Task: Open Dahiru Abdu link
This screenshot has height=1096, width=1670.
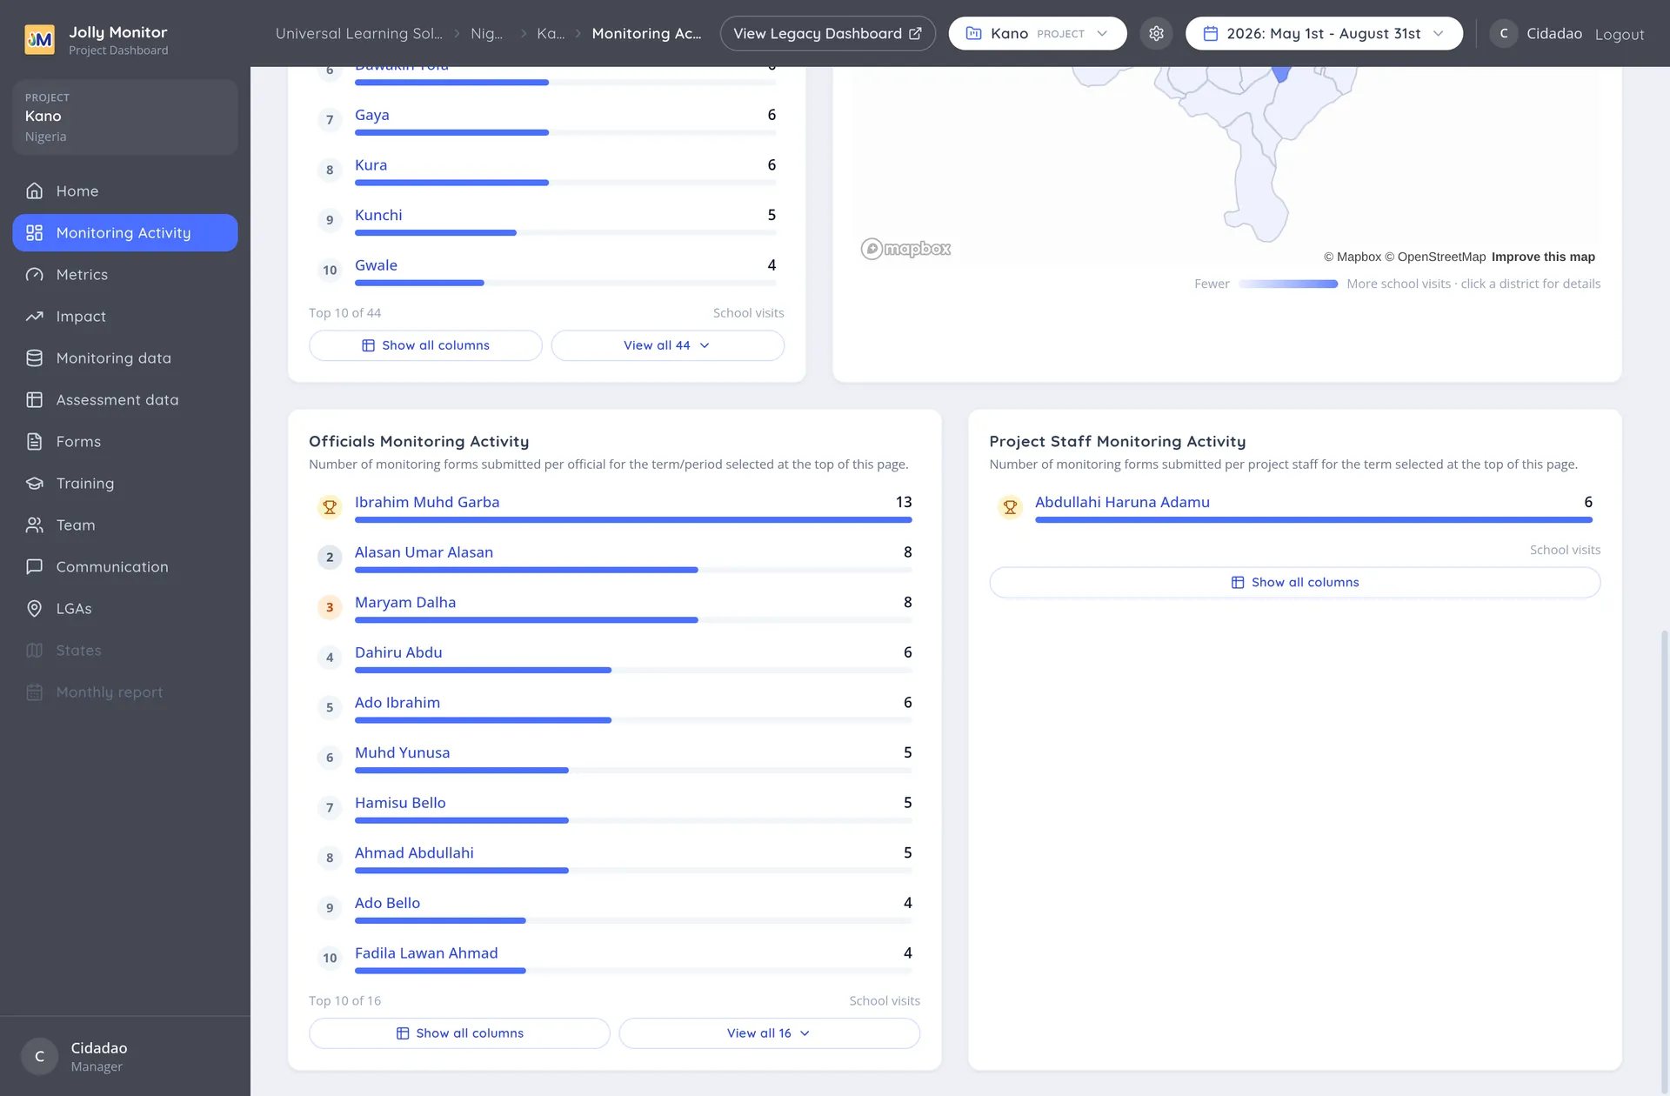Action: click(398, 652)
